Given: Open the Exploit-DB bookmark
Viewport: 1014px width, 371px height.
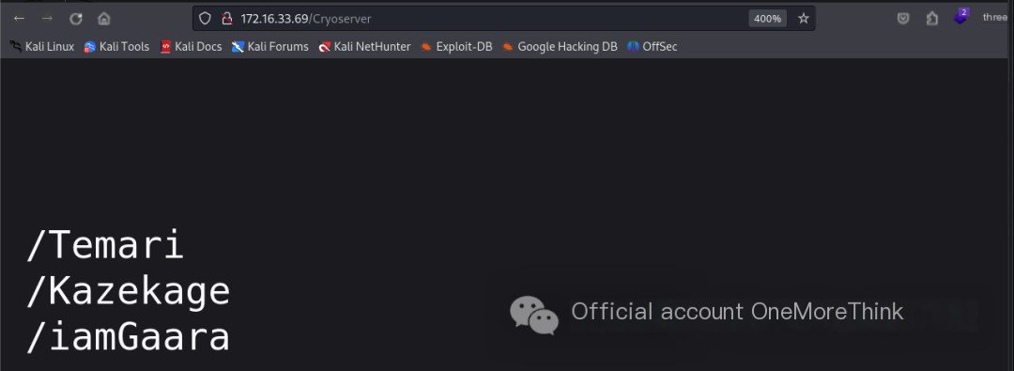Looking at the screenshot, I should pyautogui.click(x=456, y=47).
